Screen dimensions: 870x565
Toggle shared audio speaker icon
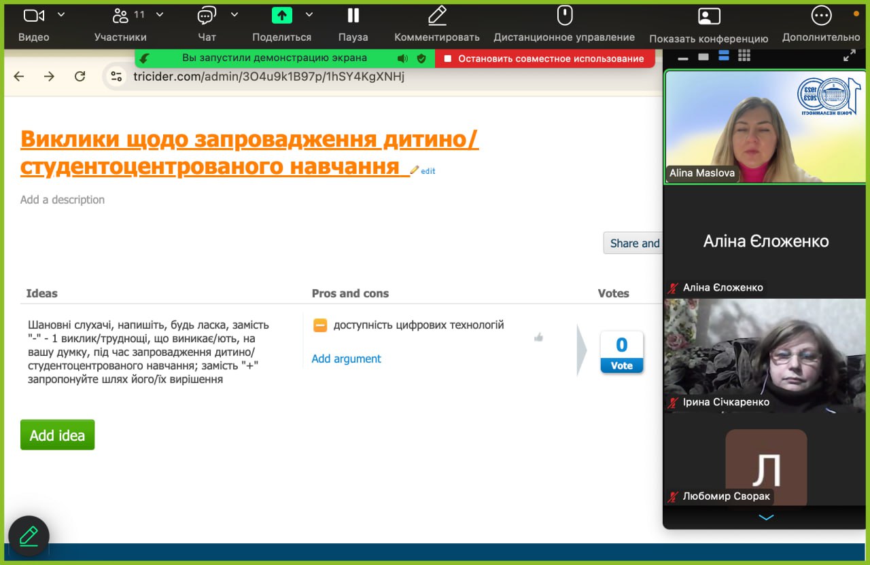(402, 58)
